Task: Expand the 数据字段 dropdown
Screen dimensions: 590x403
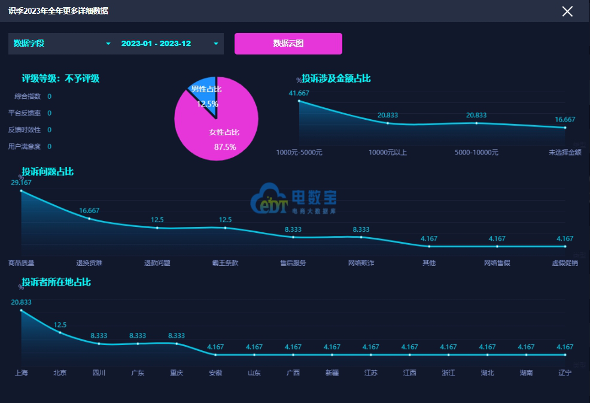Action: (x=62, y=44)
